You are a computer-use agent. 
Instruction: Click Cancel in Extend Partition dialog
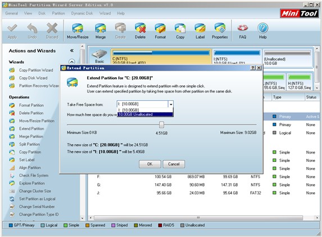coord(174,164)
